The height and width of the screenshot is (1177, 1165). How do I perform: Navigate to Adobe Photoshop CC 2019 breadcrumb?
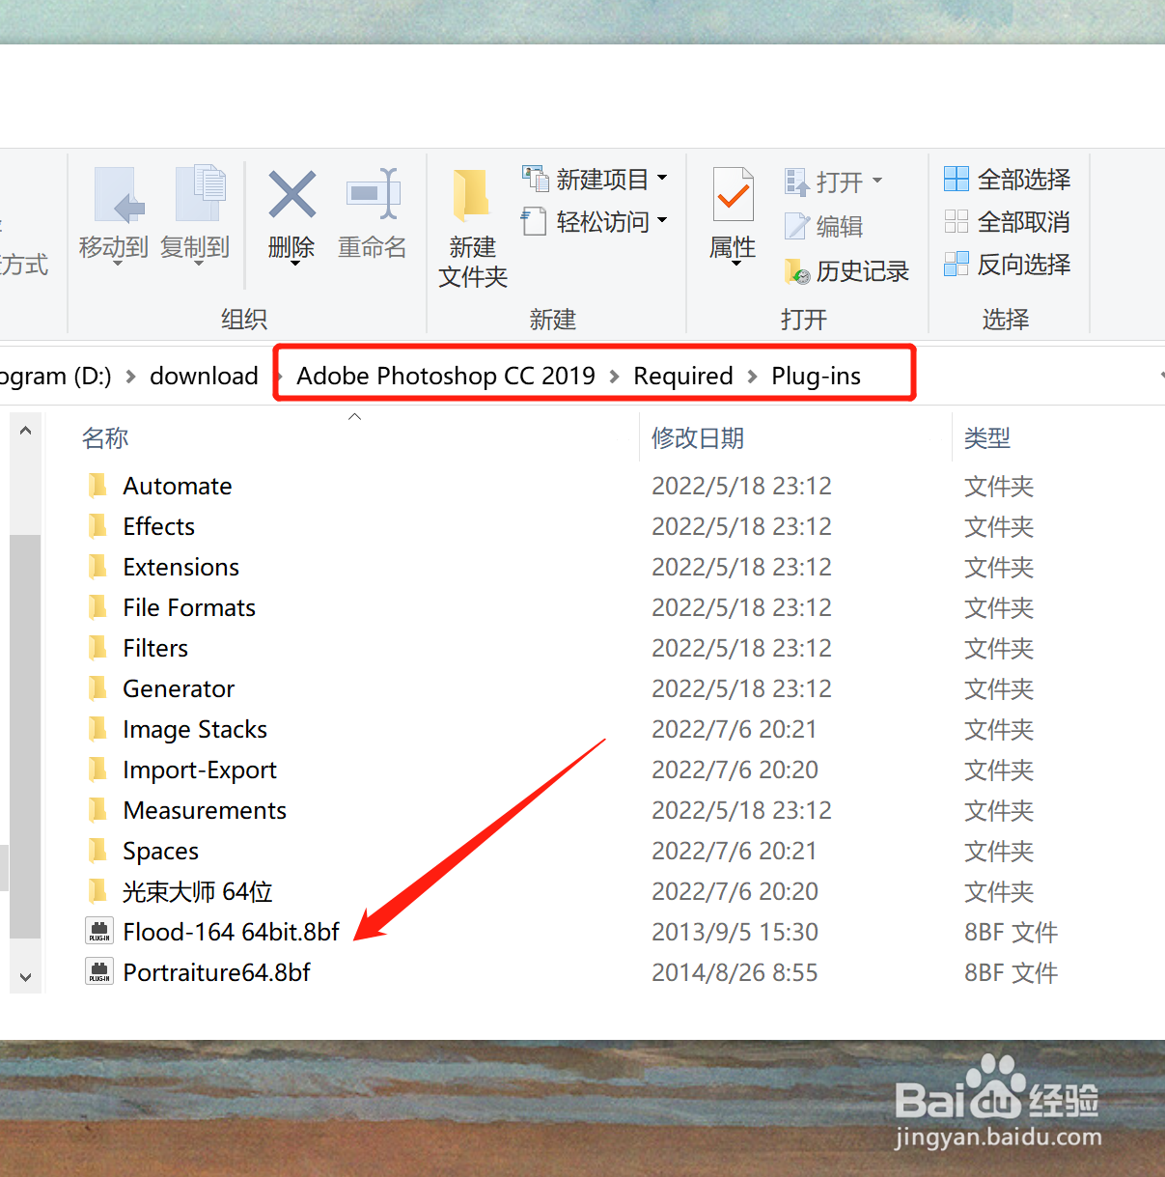click(x=446, y=376)
